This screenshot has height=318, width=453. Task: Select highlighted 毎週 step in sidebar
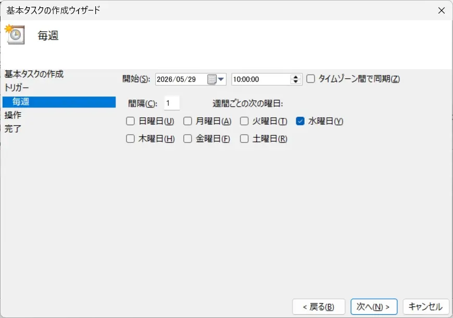coord(59,102)
